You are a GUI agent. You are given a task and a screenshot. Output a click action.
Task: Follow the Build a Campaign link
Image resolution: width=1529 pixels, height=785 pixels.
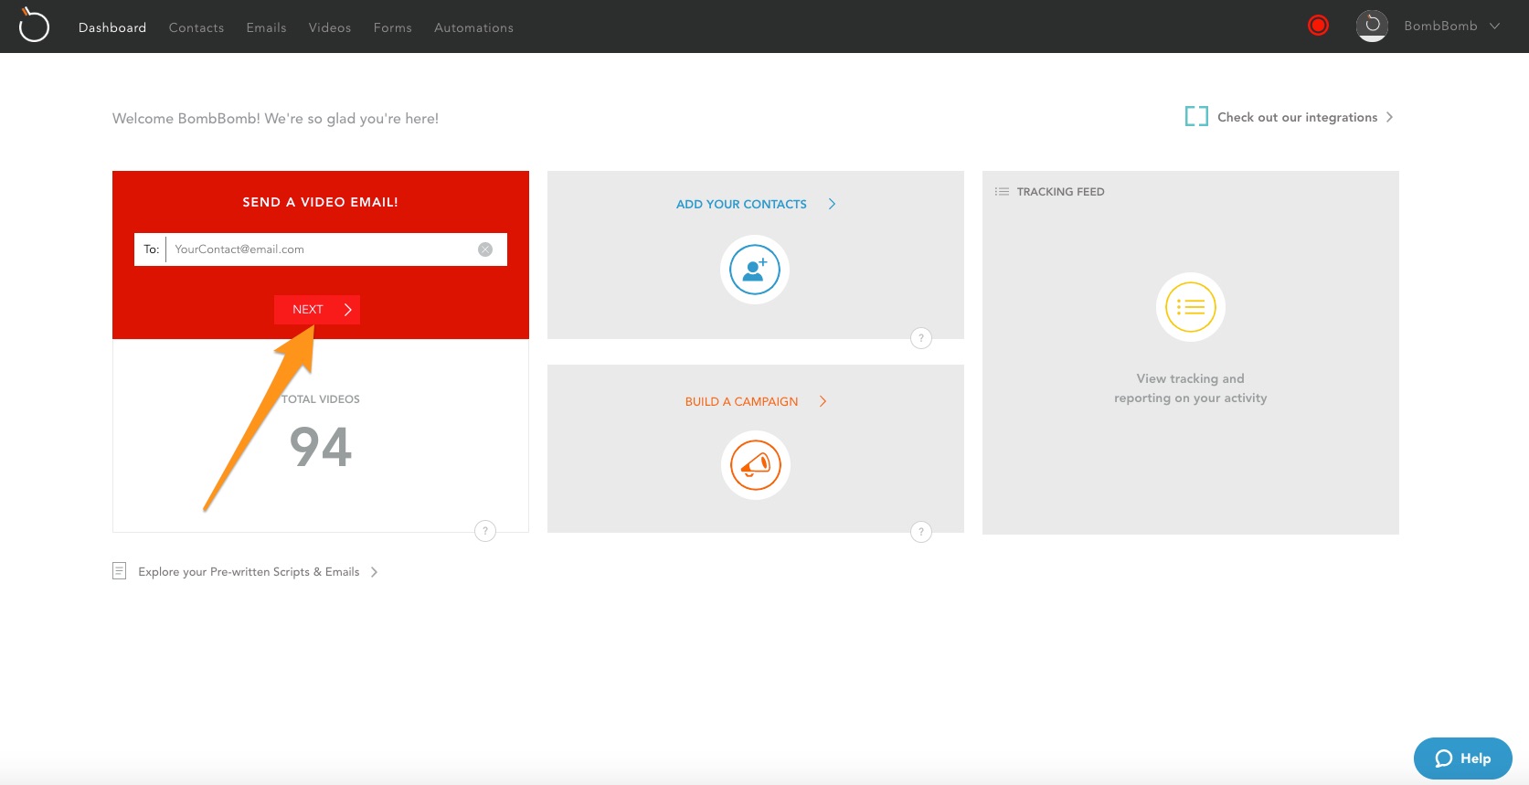click(x=741, y=401)
